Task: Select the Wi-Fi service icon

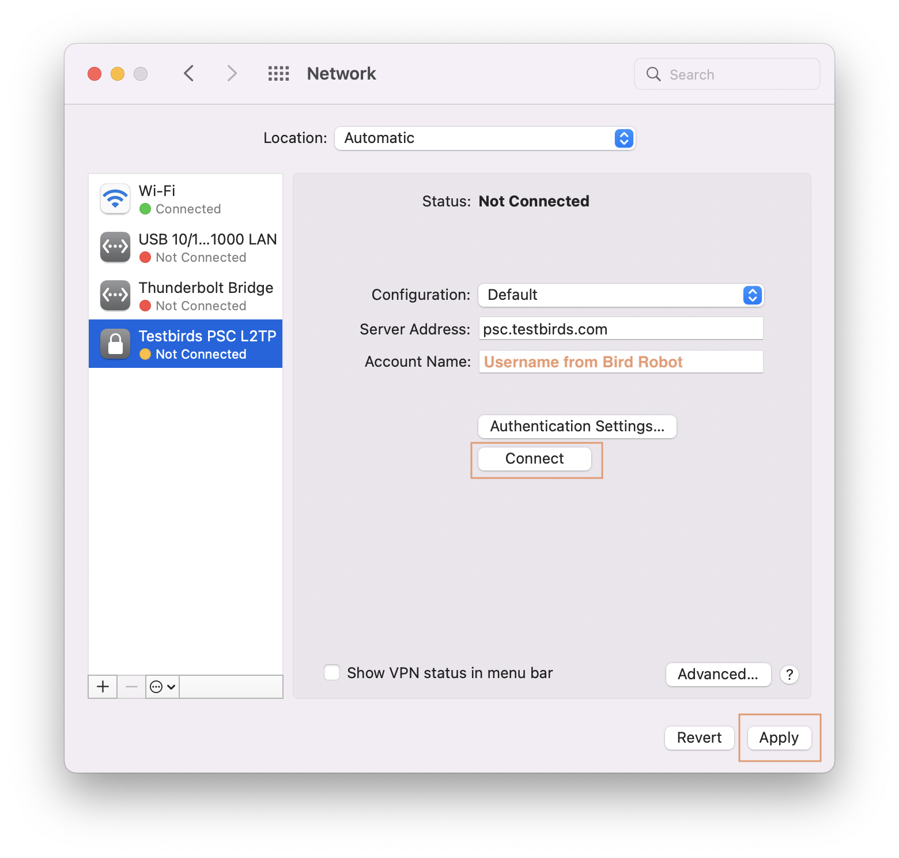Action: click(x=115, y=198)
